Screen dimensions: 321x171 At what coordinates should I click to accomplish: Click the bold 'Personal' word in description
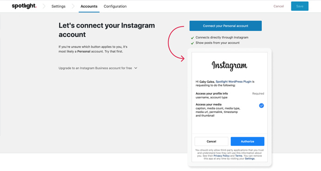click(84, 51)
